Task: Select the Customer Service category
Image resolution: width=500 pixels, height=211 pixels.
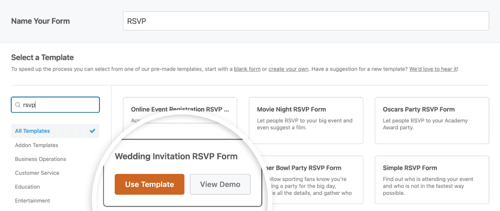Action: [37, 173]
